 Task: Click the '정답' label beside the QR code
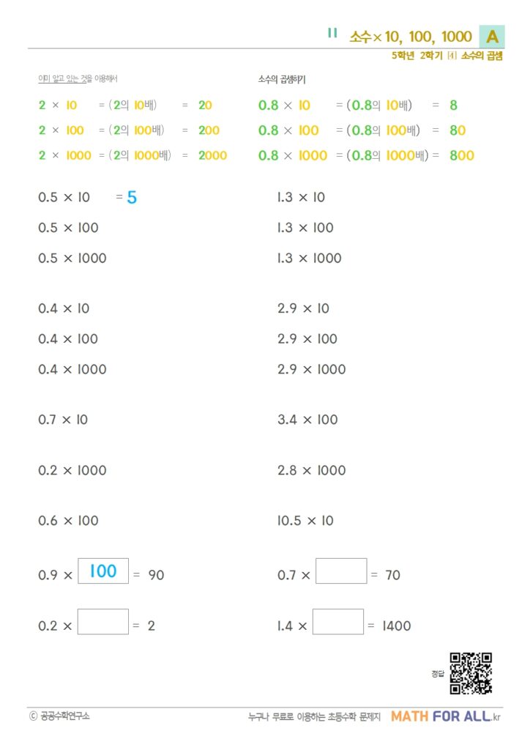[x=438, y=673]
